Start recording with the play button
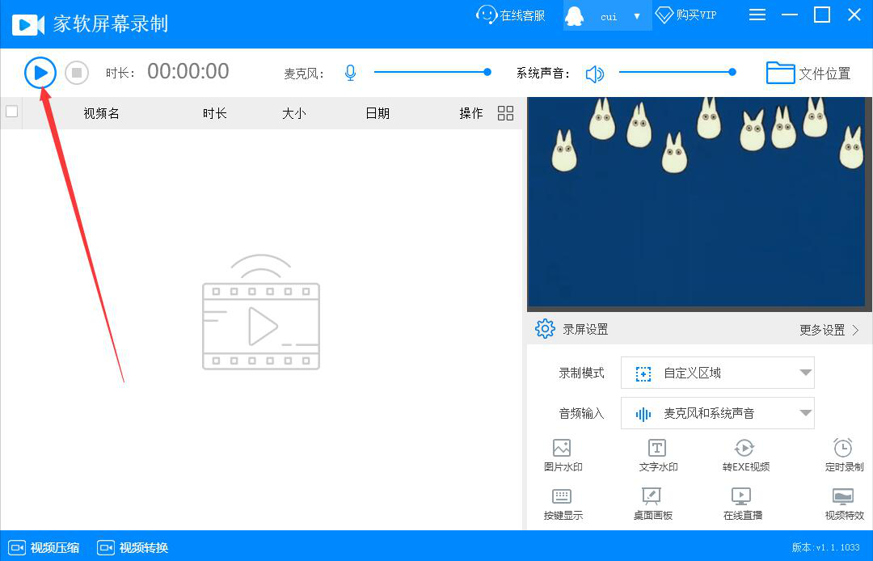This screenshot has width=873, height=561. click(40, 73)
